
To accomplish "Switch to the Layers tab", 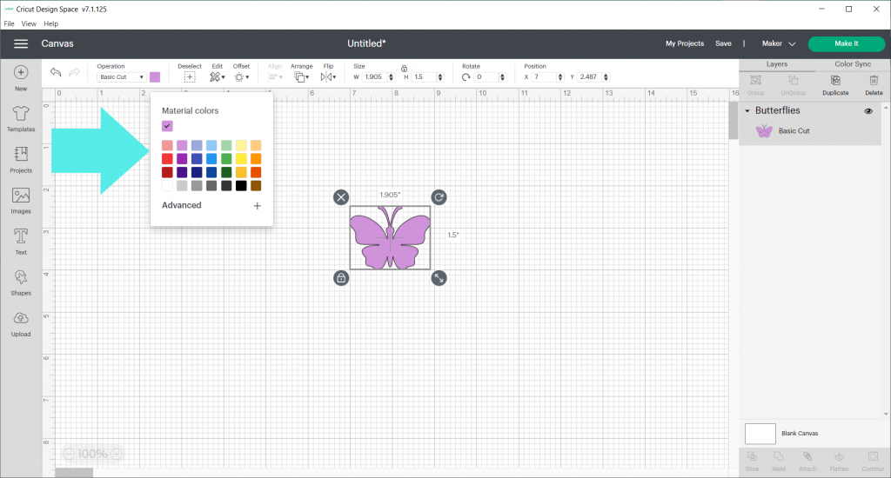I will pos(777,64).
